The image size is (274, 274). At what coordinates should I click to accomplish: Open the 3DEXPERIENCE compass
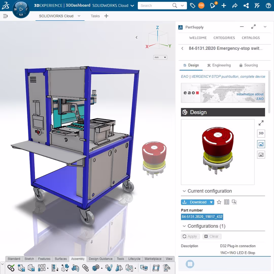(x=21, y=9)
